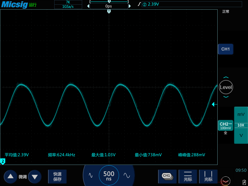Choose the V vertical scale unit
Viewport: 248px width, 186px height.
coord(241,135)
